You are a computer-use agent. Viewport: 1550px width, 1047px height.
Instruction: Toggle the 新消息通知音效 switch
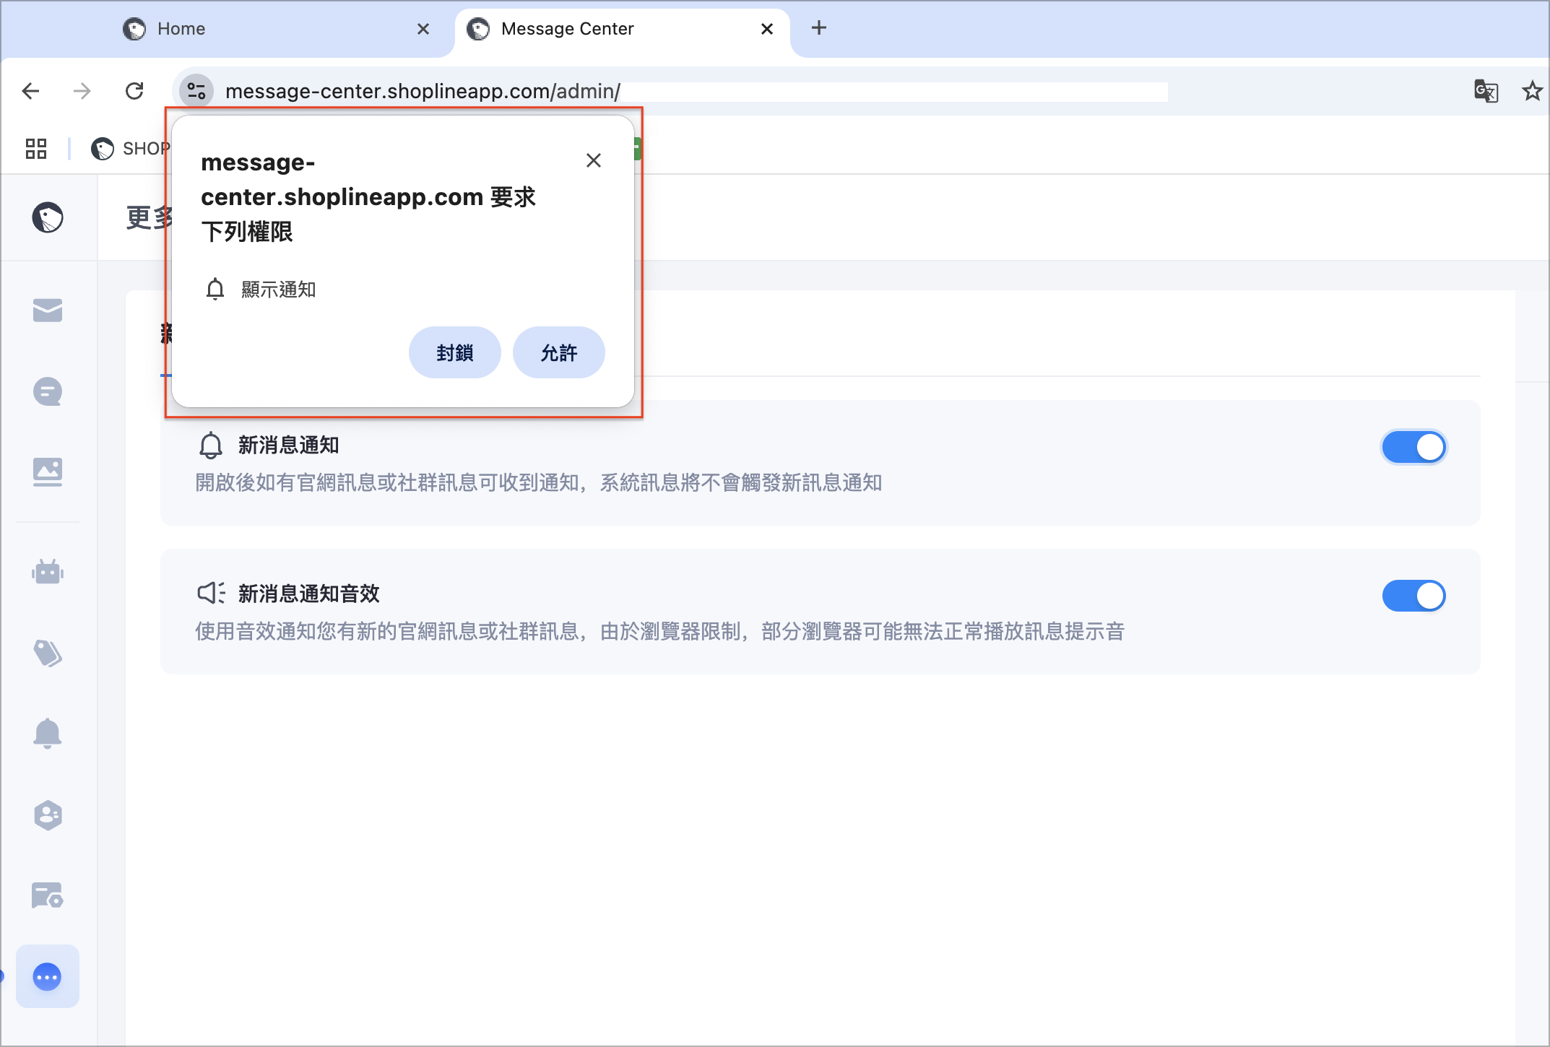[x=1414, y=596]
